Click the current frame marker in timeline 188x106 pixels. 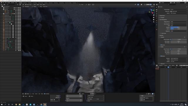[x=168, y=67]
